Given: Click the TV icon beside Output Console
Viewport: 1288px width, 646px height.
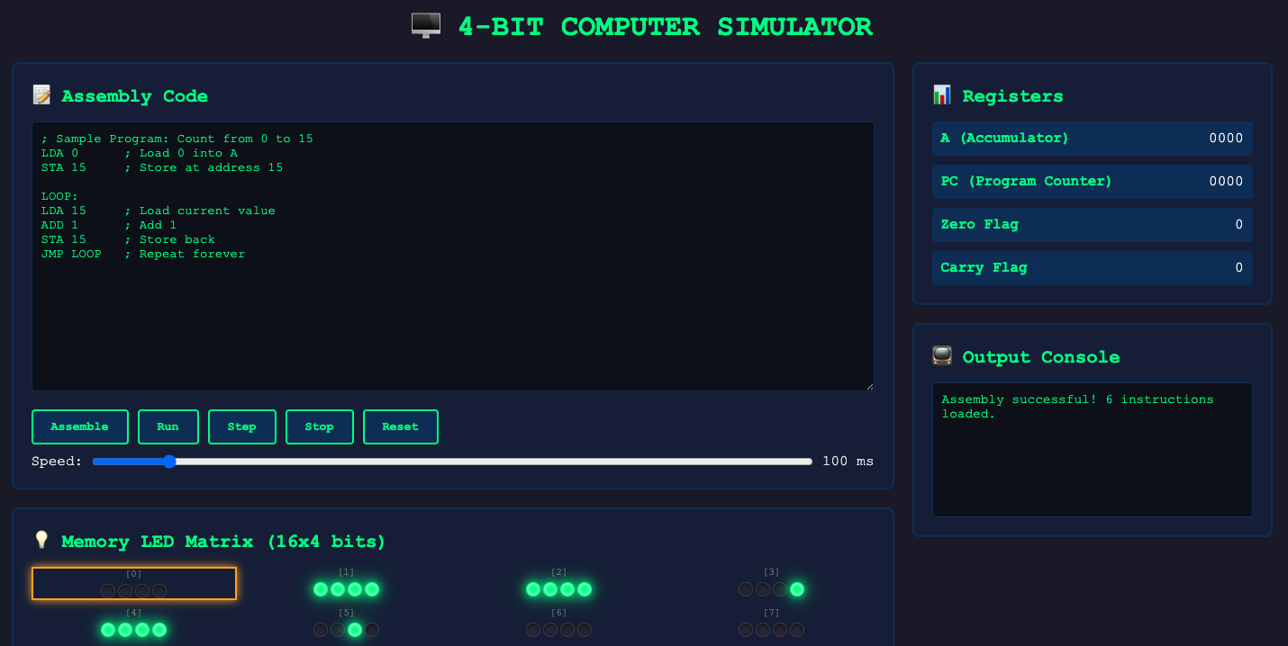Looking at the screenshot, I should (x=942, y=356).
